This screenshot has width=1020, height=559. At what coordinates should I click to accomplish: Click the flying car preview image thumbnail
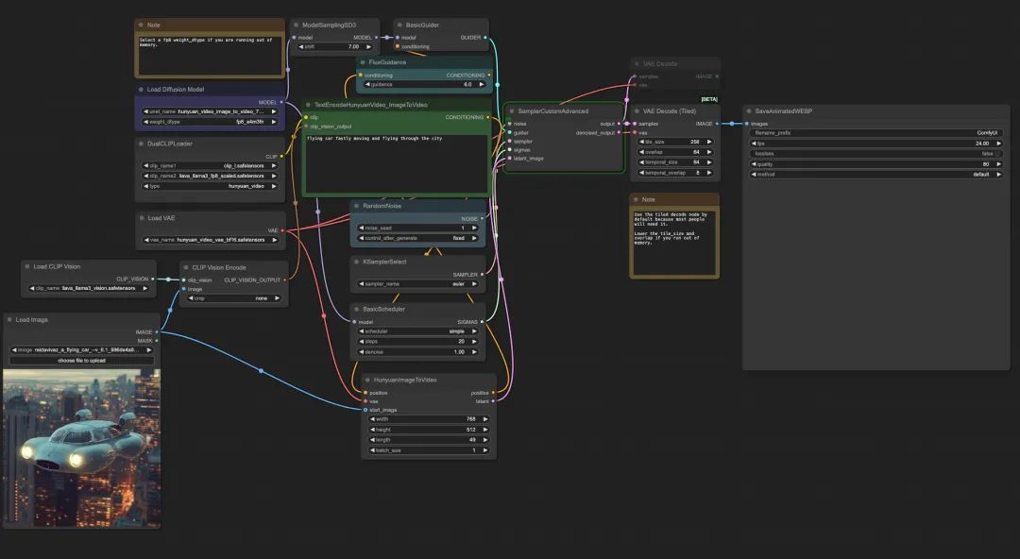pyautogui.click(x=81, y=447)
